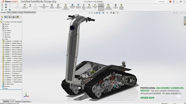This screenshot has width=186, height=104.
Task: Click the Save icon in the toolbar
Action: 6,5
